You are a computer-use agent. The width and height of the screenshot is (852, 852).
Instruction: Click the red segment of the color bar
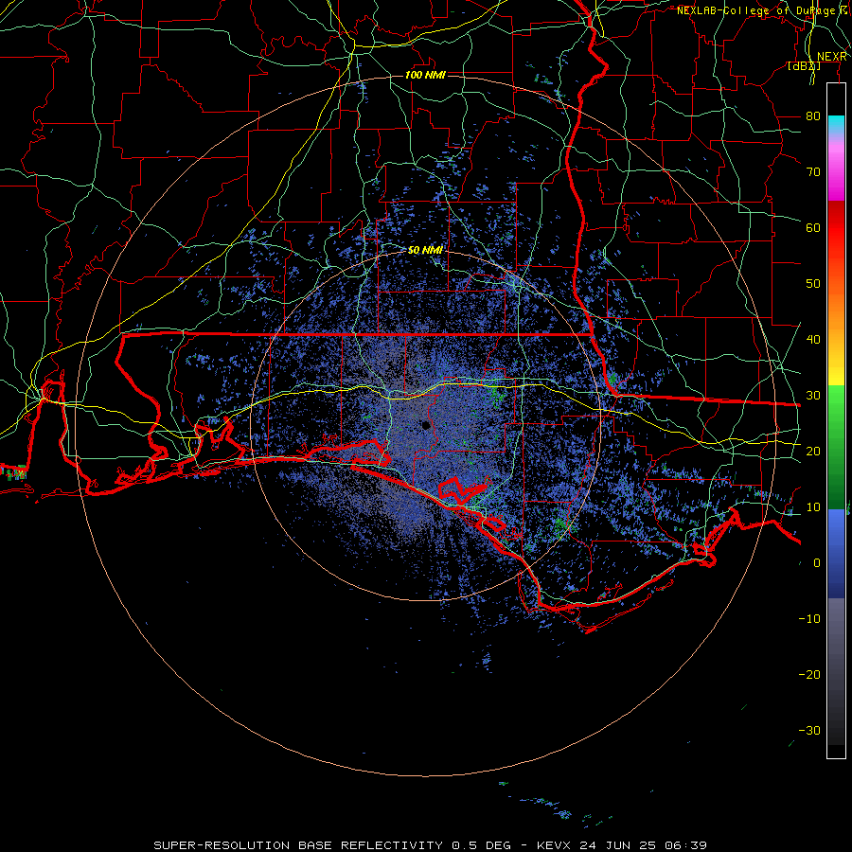coord(836,228)
